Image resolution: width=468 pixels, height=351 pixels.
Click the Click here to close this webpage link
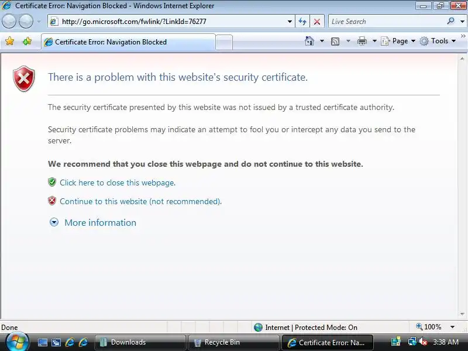[118, 183]
